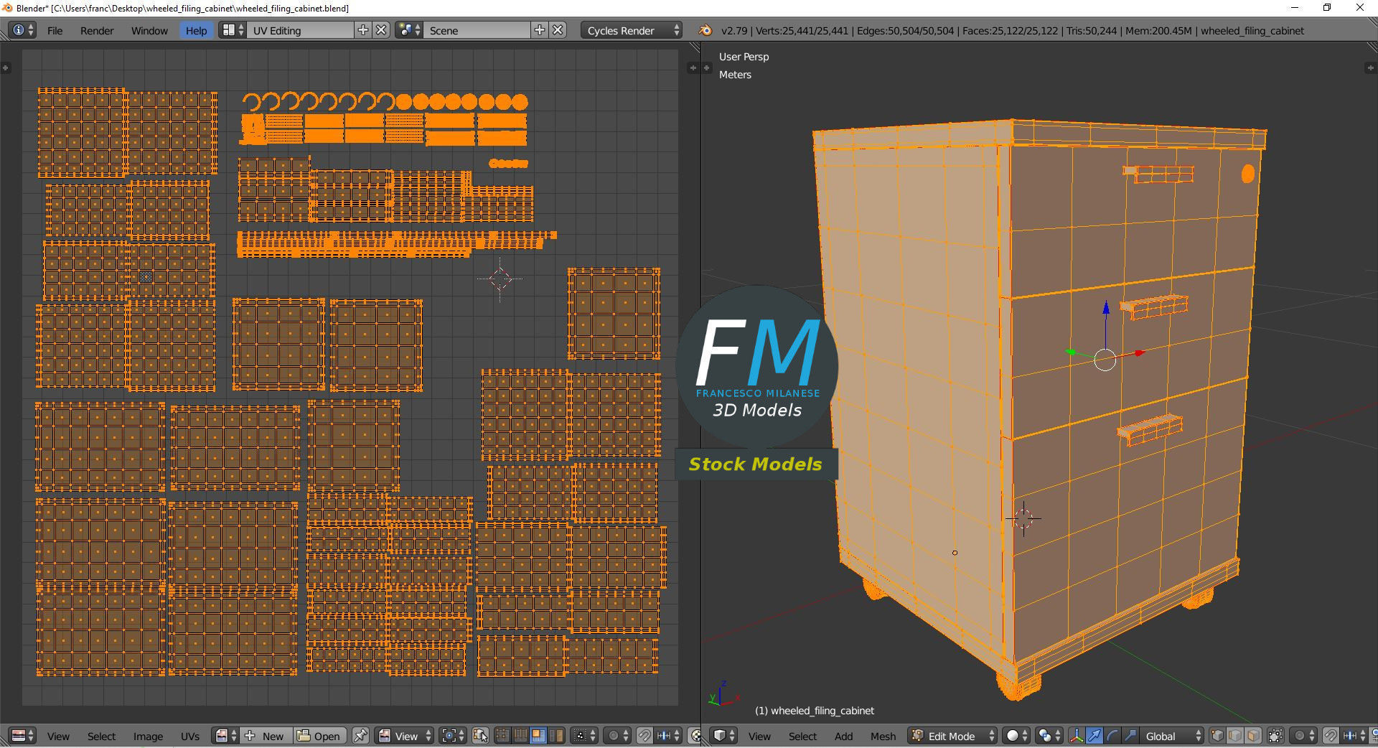Screen dimensions: 1378x748
Task: Select mesh face select mode
Action: (x=1253, y=736)
